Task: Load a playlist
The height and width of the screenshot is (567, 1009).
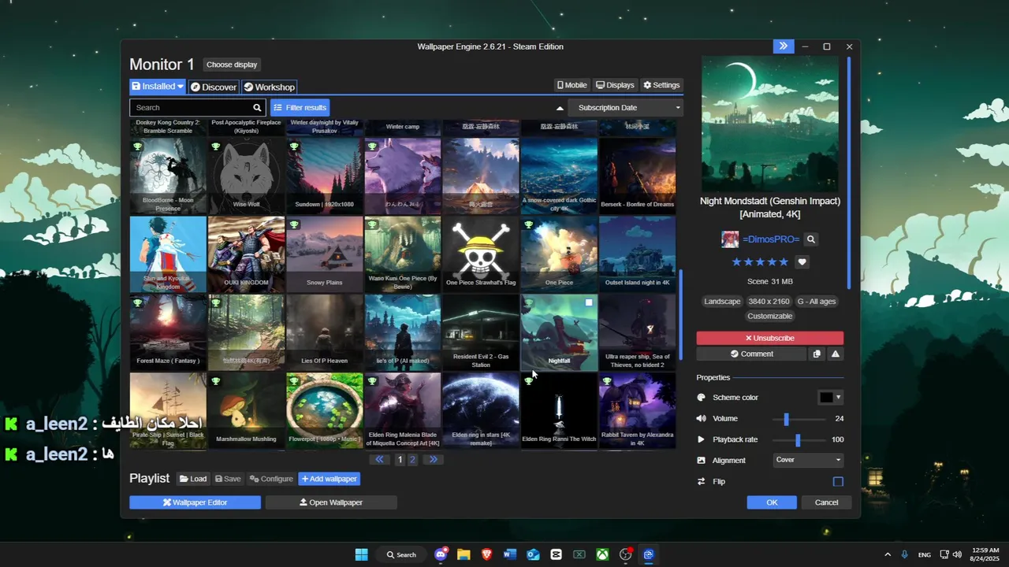Action: pos(192,479)
